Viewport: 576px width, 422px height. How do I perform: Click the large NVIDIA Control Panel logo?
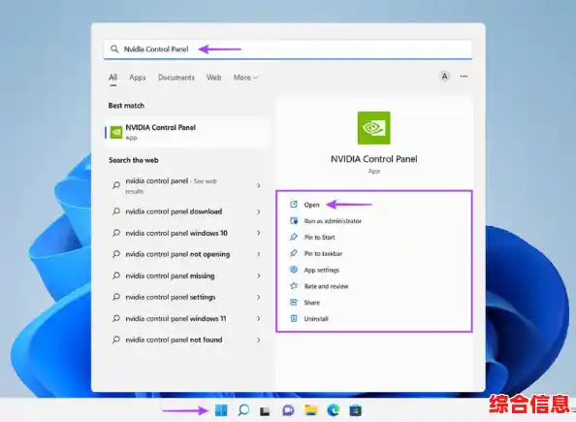pyautogui.click(x=374, y=128)
